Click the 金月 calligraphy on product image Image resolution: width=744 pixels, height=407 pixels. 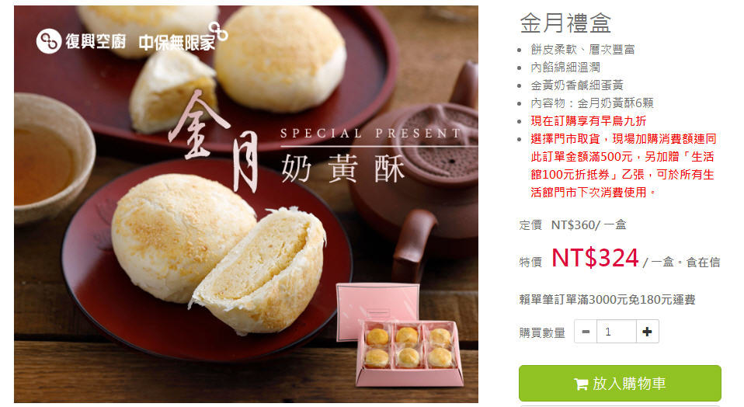(x=214, y=140)
